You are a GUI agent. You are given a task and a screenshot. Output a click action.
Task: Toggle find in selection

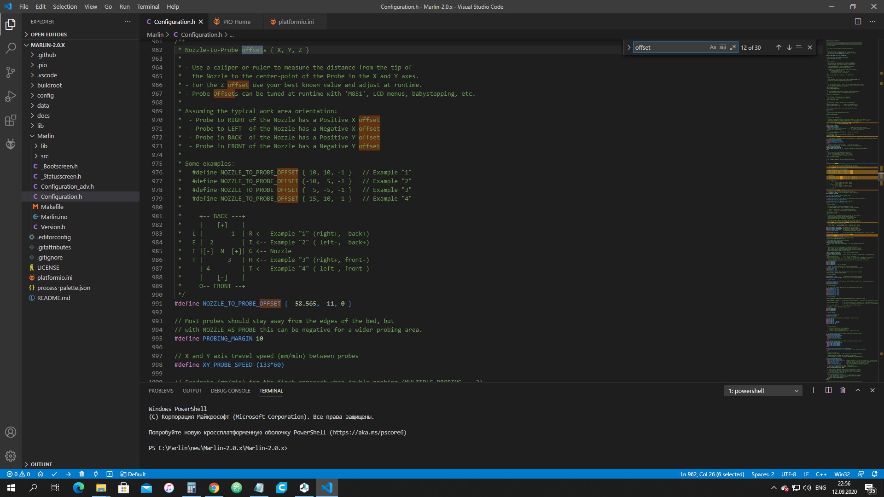(x=799, y=47)
